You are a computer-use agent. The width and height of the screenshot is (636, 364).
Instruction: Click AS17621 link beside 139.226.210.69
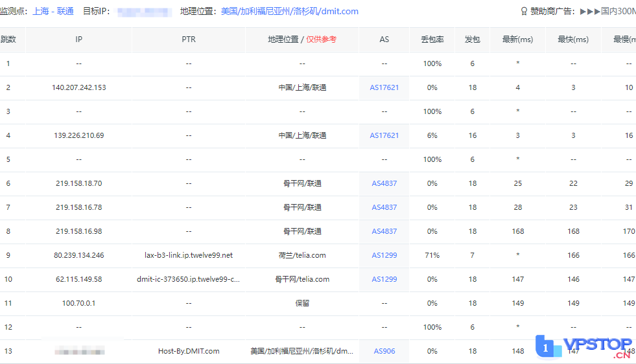(x=384, y=135)
